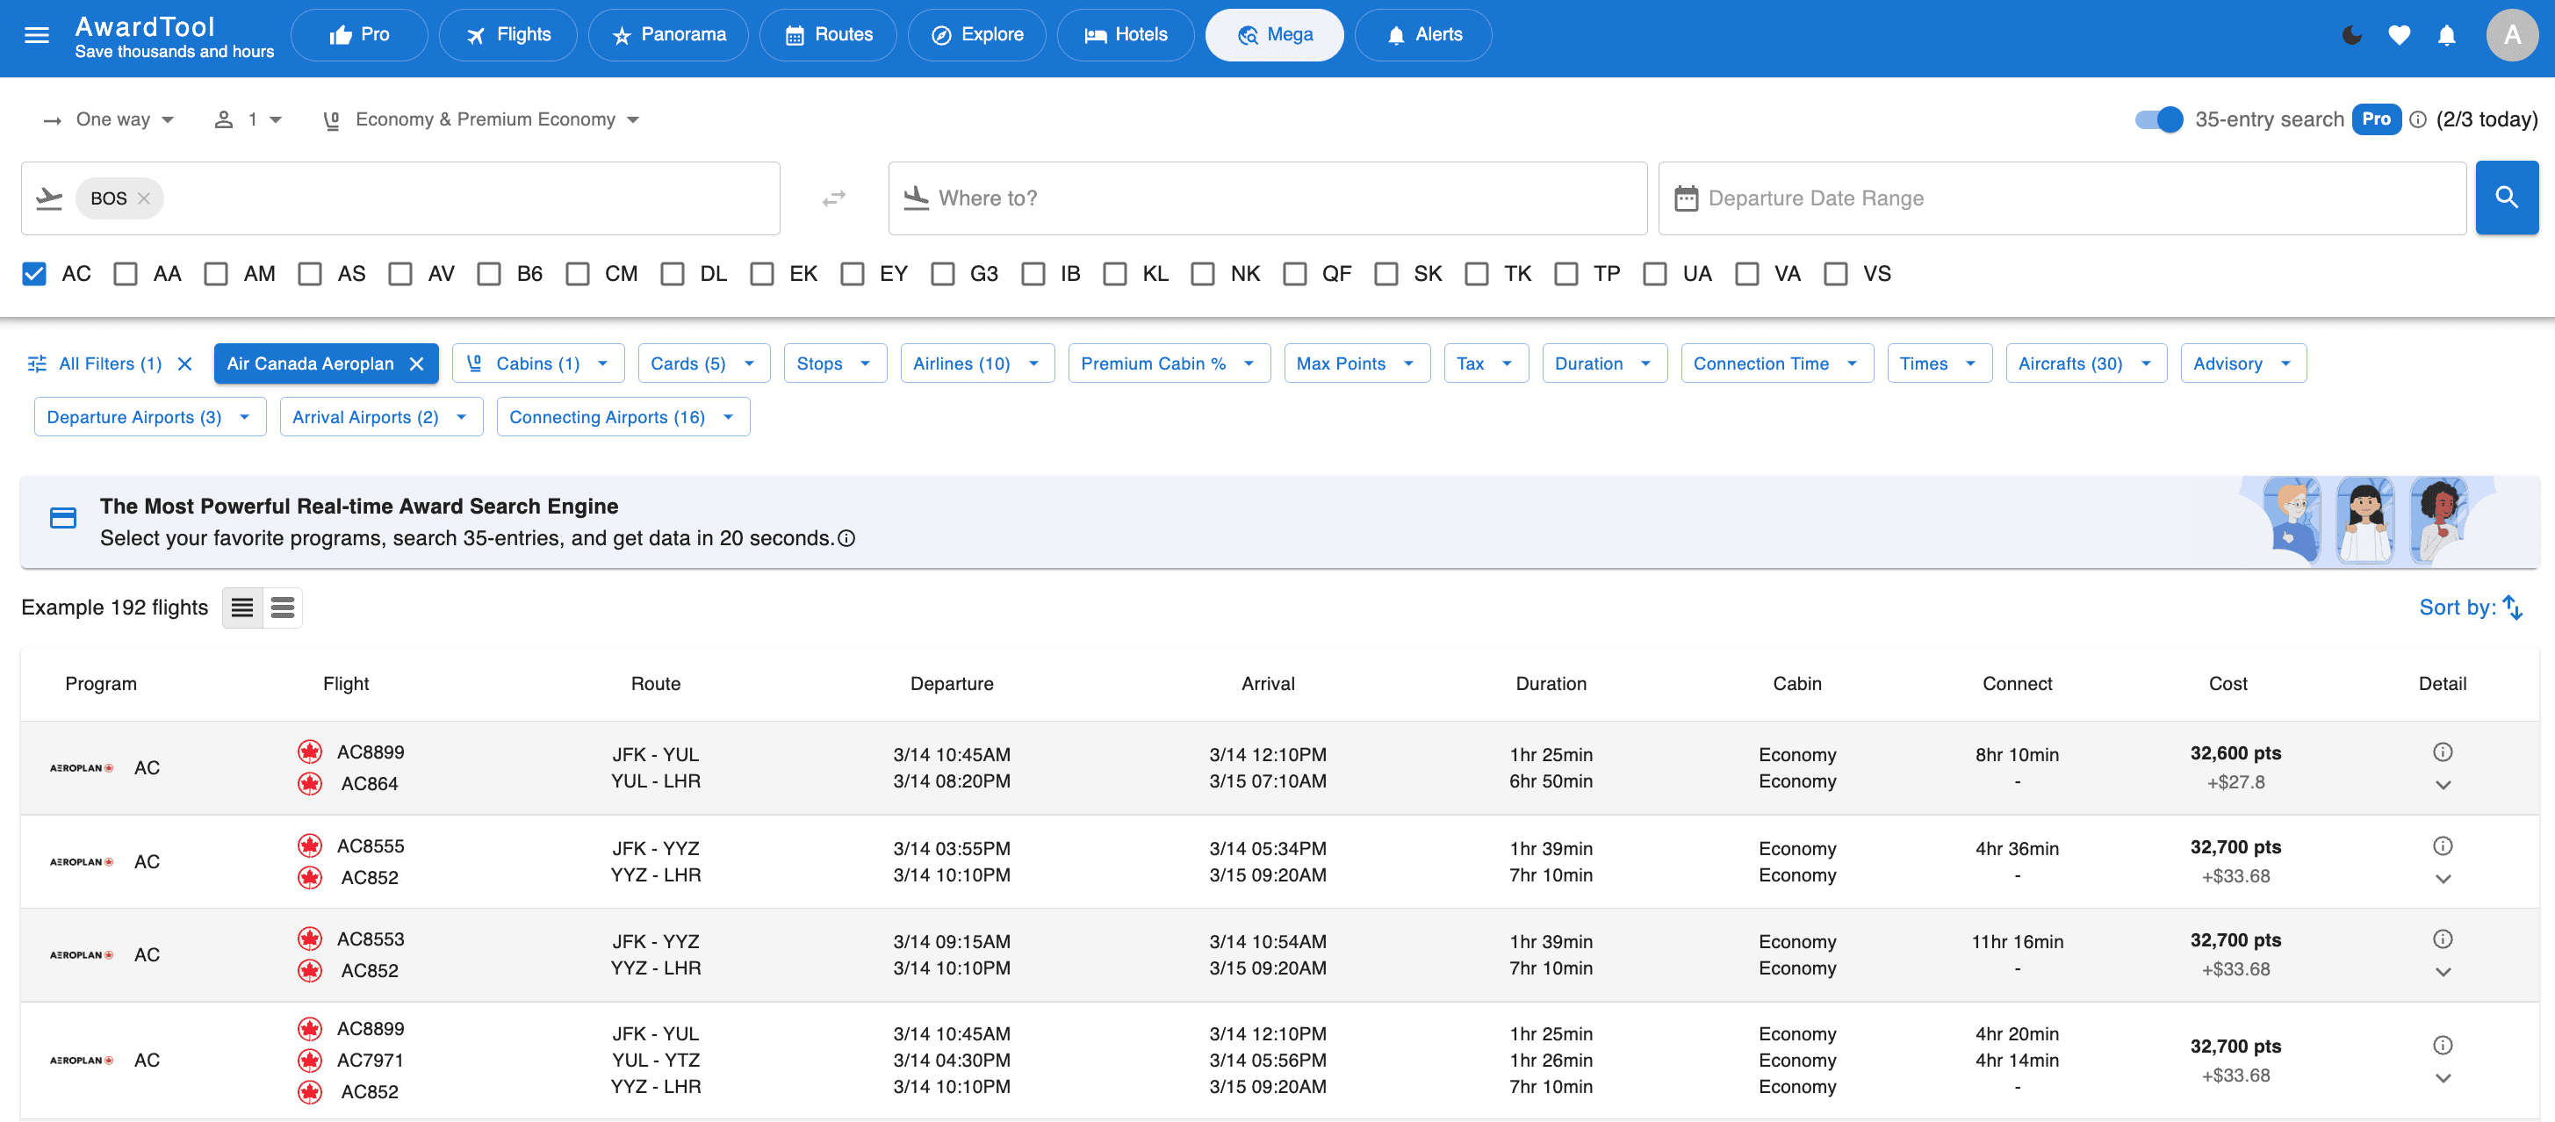Image resolution: width=2555 pixels, height=1122 pixels.
Task: Open Airlines (10) filter dropdown
Action: point(977,364)
